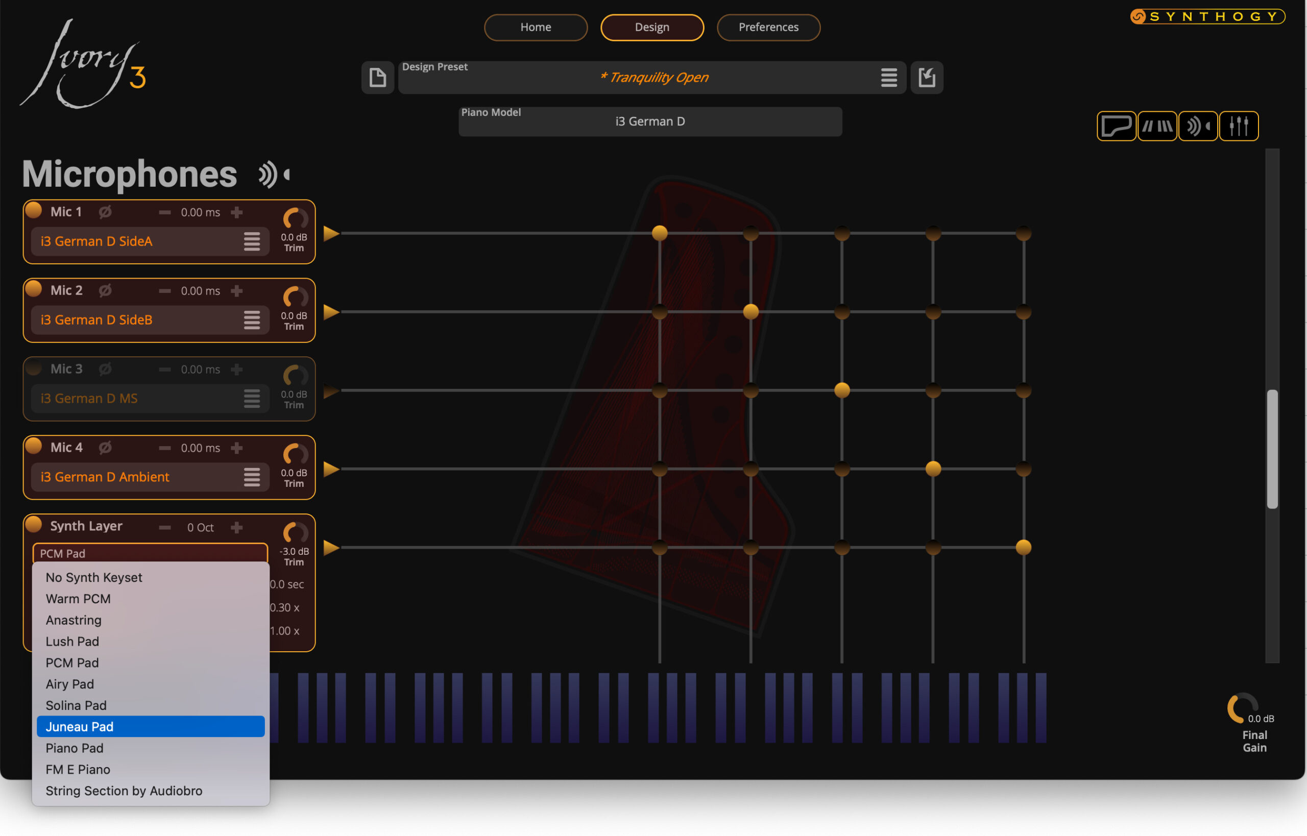Open the microphones page icon in toolbar
Screen dimensions: 1307x836
(x=1198, y=126)
